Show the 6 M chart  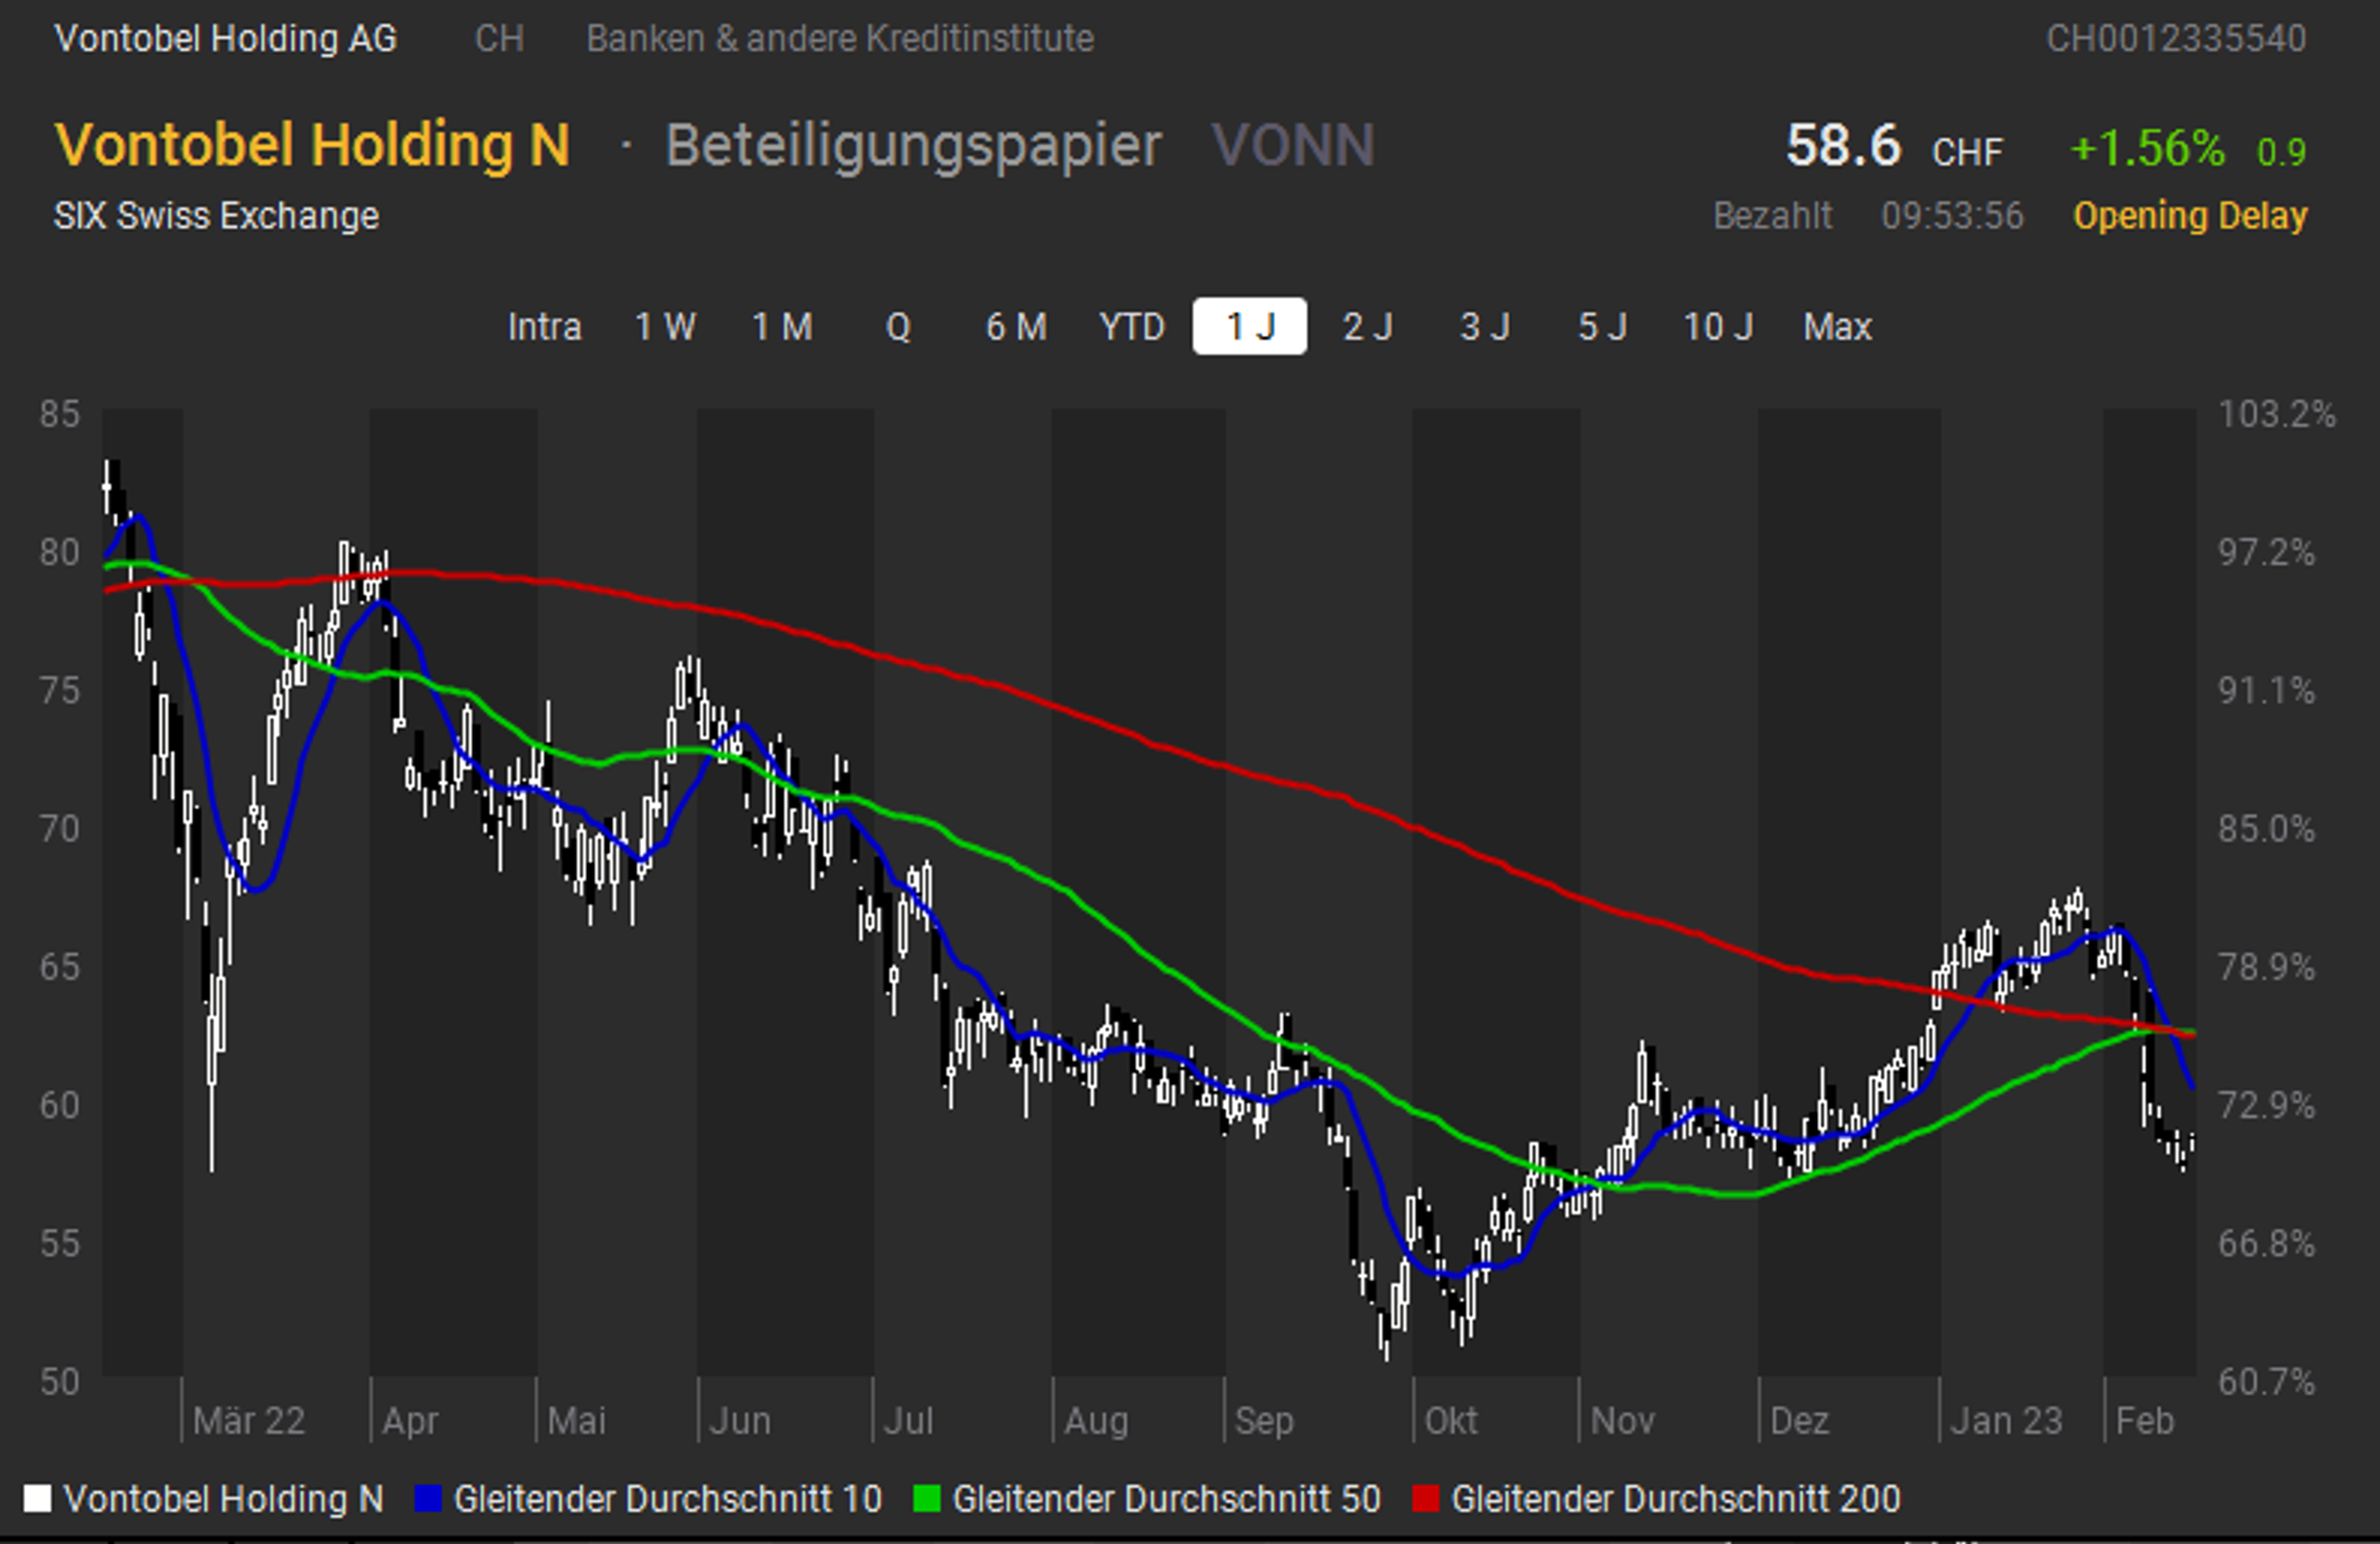point(1015,327)
